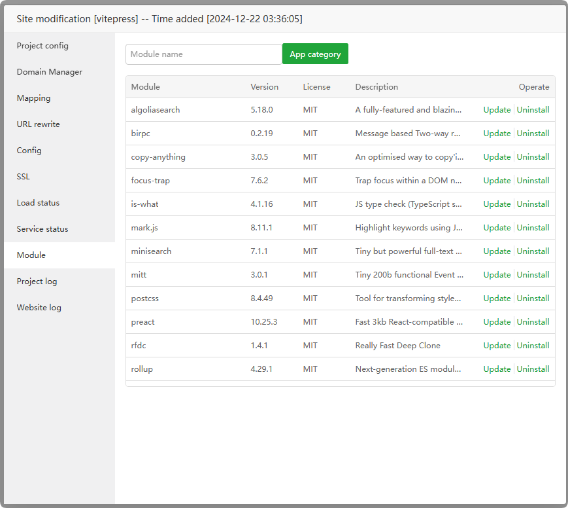Uninstall the preact module

[533, 322]
